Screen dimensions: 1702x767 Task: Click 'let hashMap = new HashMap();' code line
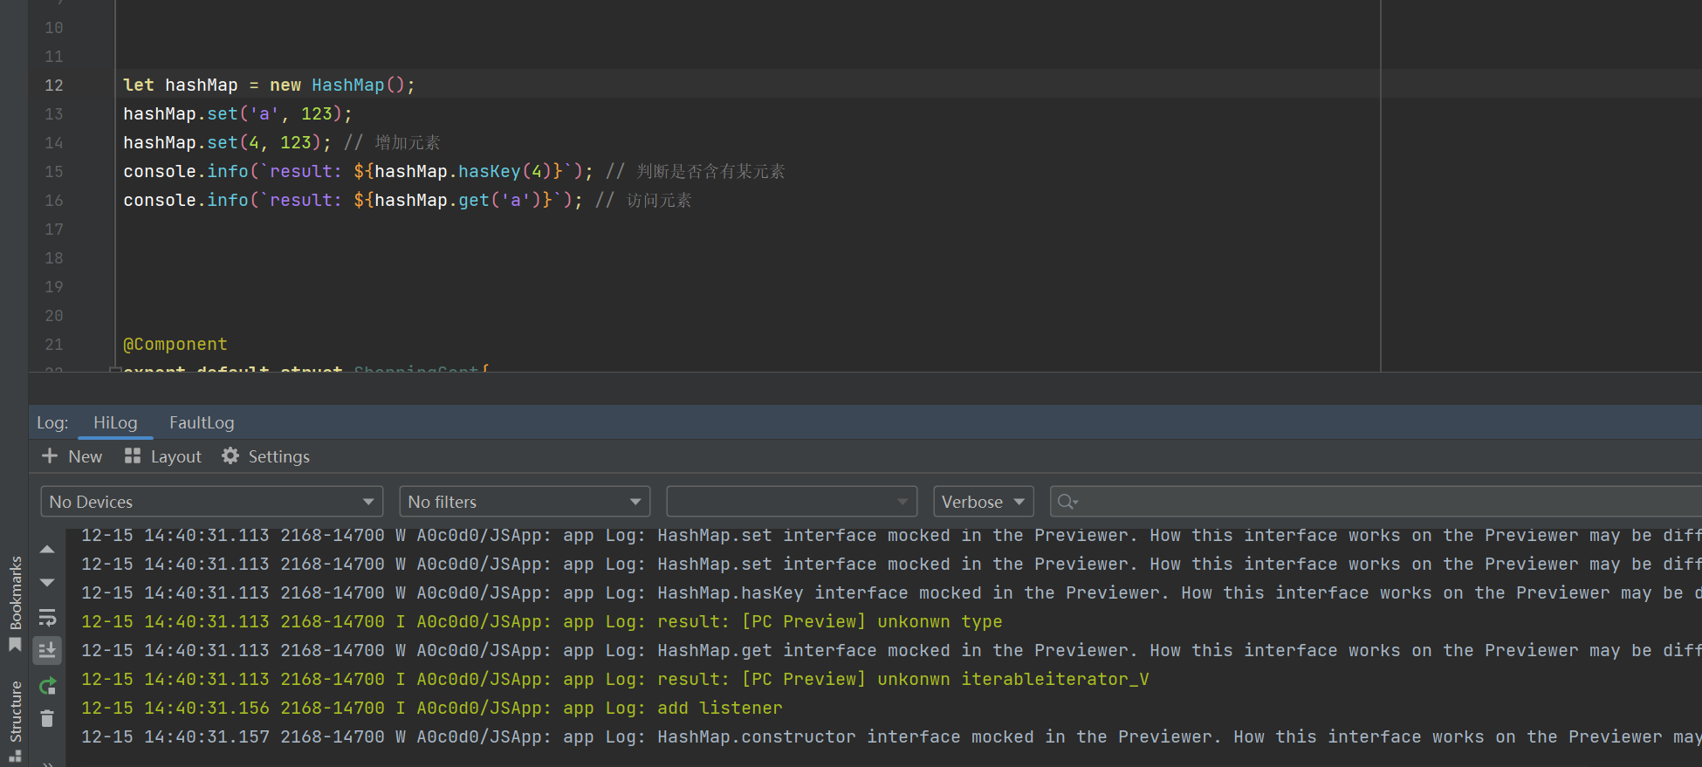point(269,86)
